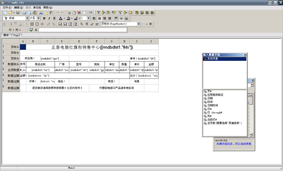The height and width of the screenshot is (171, 283).
Task: Select the 页# system variable
Action: click(209, 92)
